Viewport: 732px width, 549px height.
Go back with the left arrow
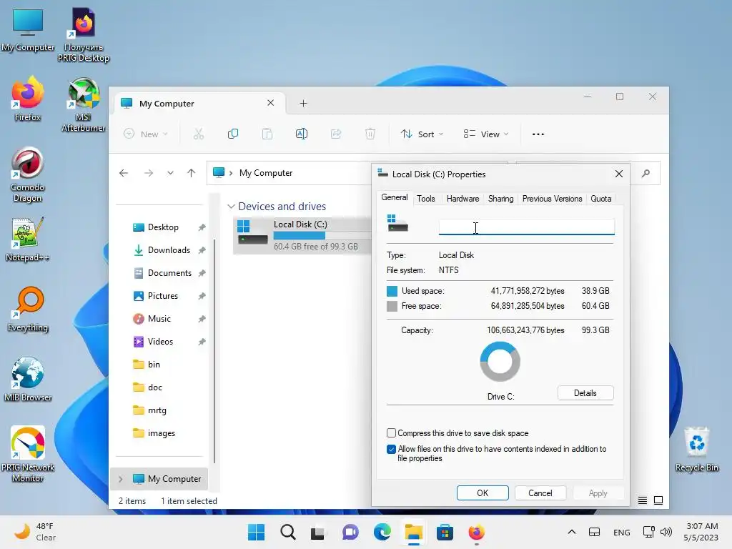[123, 173]
